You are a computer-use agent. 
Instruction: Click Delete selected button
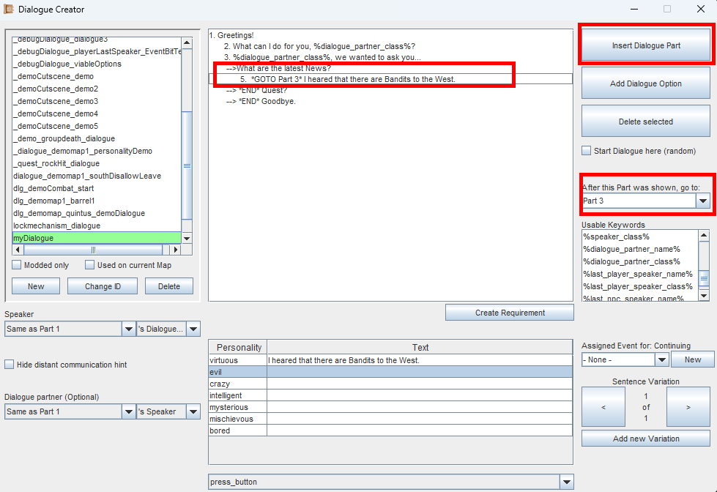[646, 122]
